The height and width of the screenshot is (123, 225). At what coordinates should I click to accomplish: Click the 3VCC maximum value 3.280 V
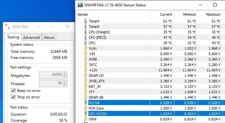tap(214, 65)
